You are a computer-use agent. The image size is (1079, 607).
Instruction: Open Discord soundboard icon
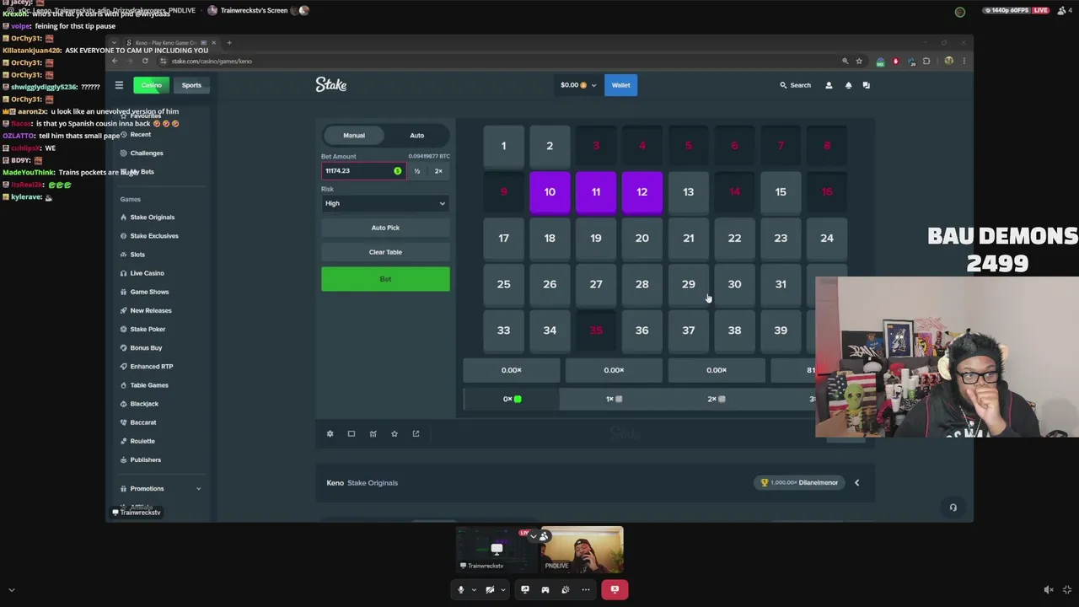pyautogui.click(x=565, y=589)
